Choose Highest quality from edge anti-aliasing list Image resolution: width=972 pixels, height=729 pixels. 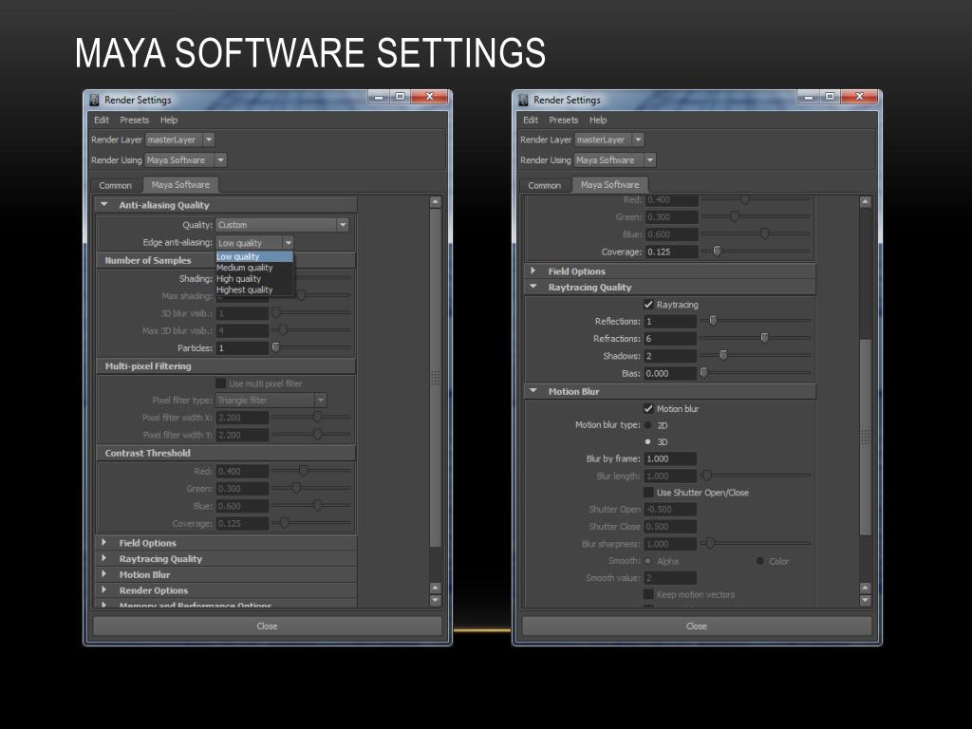254,290
